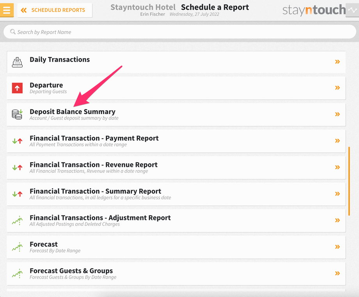Viewport: 359px width, 297px height.
Task: Click 'Forecast By Date Range' subtitle
Action: [55, 250]
